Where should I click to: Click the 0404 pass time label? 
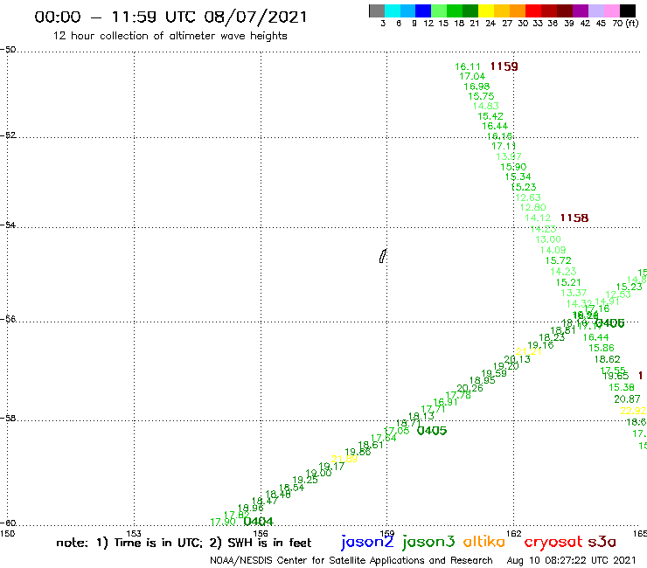pyautogui.click(x=258, y=522)
